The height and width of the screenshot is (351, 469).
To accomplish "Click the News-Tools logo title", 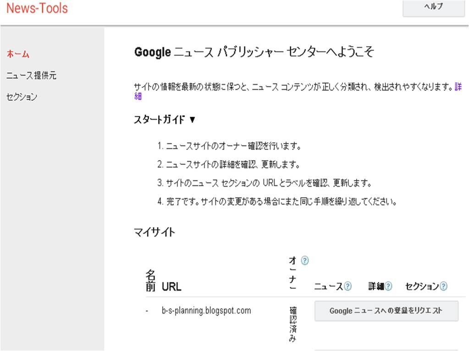I will pos(37,8).
